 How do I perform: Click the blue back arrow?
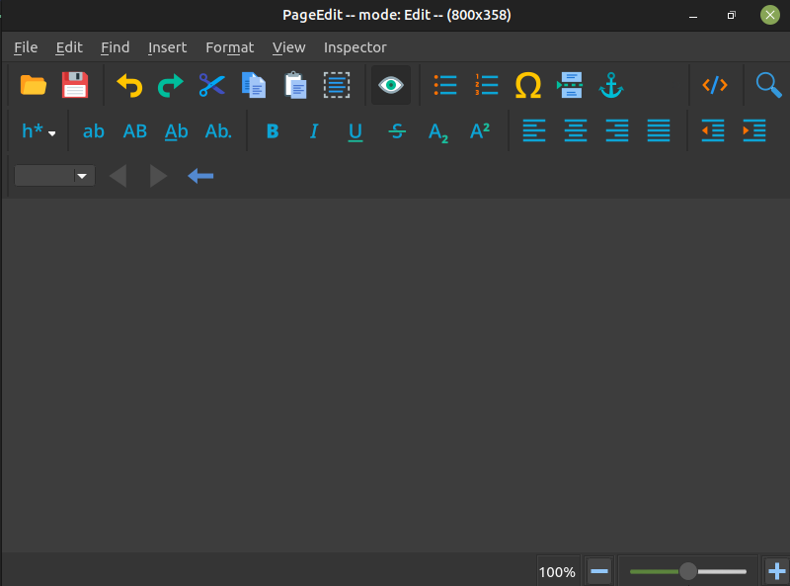200,176
